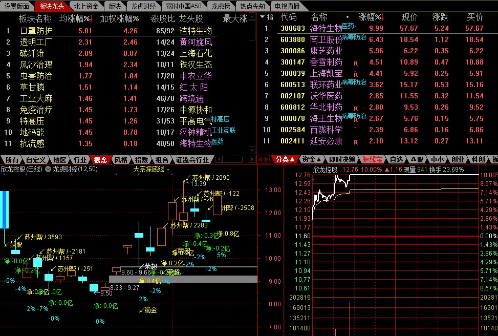Click the left arrow before the 分类 tab
This screenshot has height=336, width=498.
(261, 160)
